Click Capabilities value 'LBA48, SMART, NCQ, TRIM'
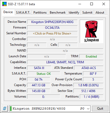Image resolution: width=110 pixels, height=113 pixels. point(65,62)
